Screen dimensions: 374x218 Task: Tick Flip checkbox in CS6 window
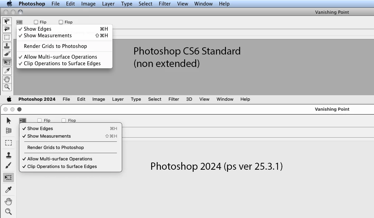tap(36, 22)
